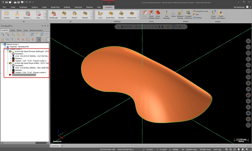The height and width of the screenshot is (151, 252).
Task: Open the Toolpaths panel options dropdown
Action: [42, 26]
